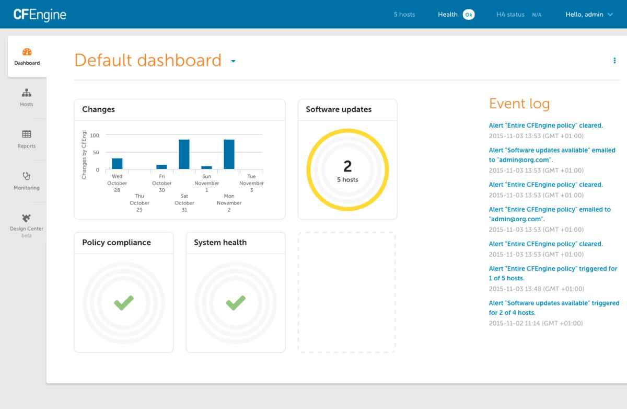This screenshot has height=409, width=627.
Task: Open 'Software updates available emailed' event
Action: 552,155
